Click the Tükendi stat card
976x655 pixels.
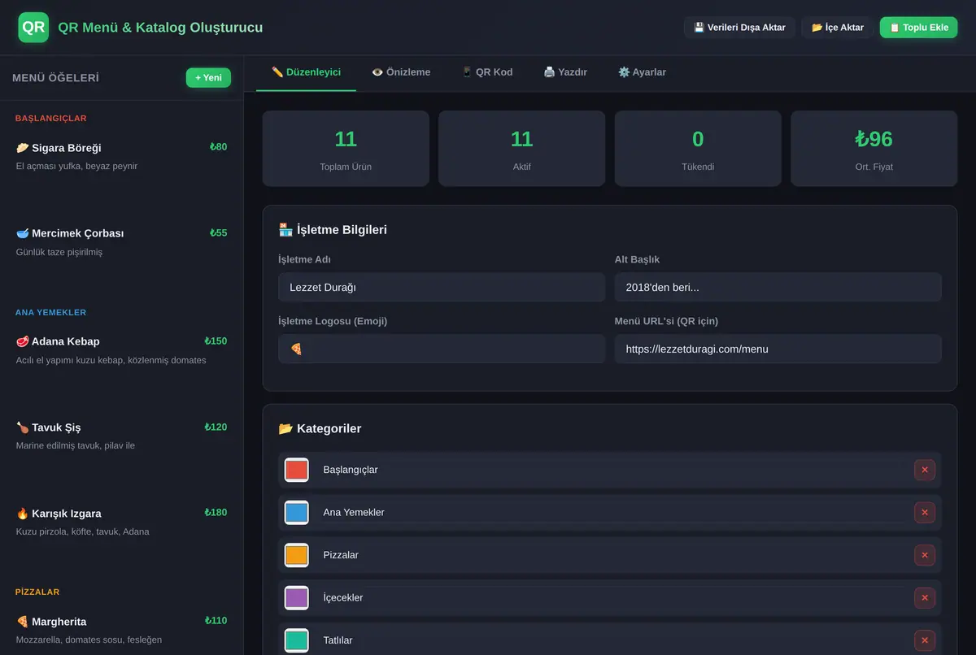[x=698, y=149]
